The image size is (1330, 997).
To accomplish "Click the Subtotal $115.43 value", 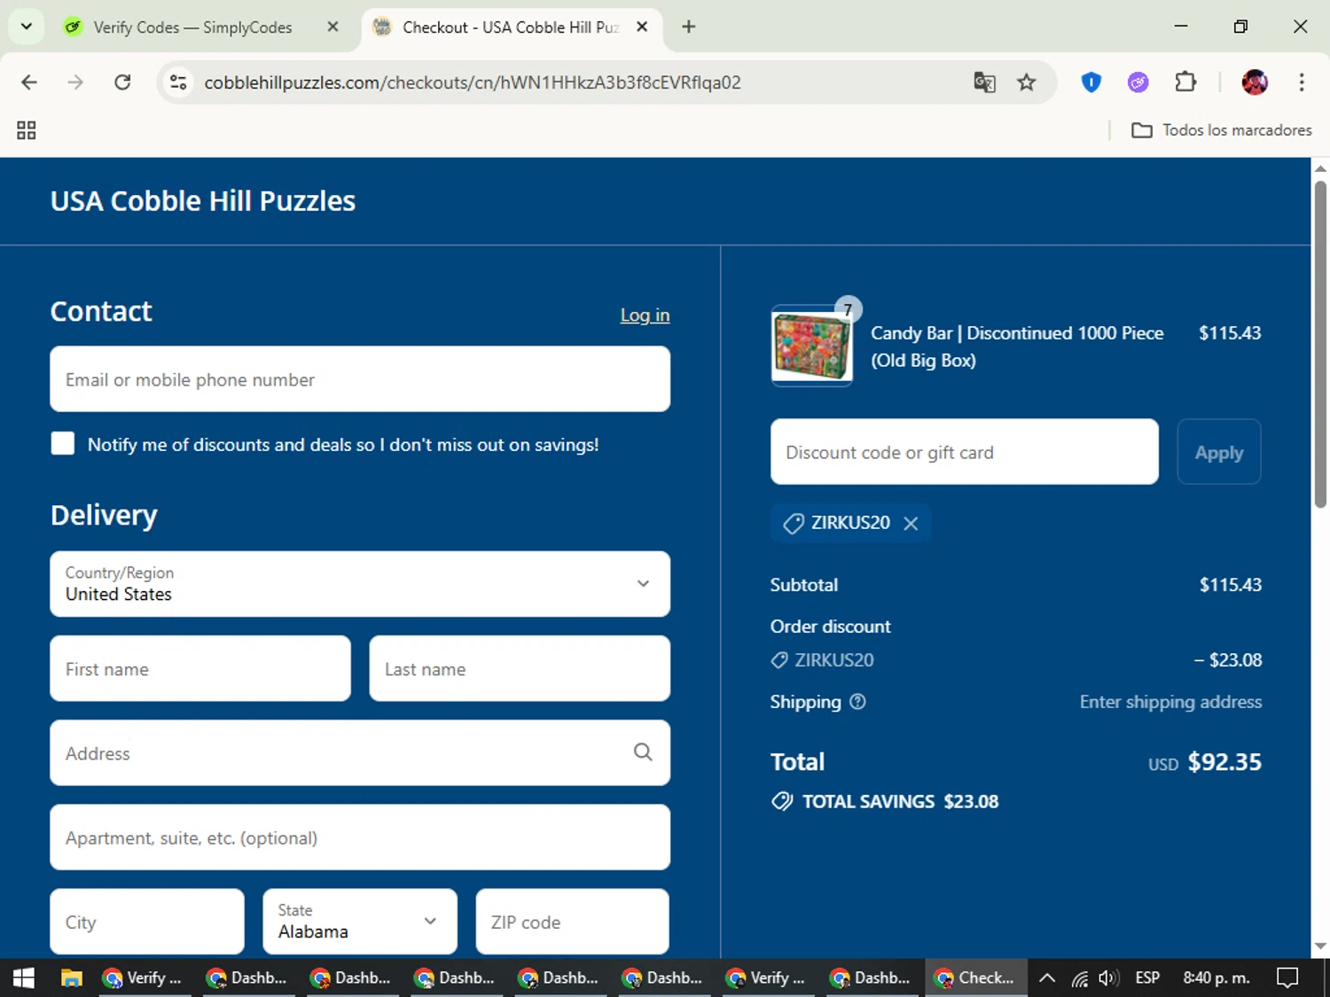I will click(1231, 585).
